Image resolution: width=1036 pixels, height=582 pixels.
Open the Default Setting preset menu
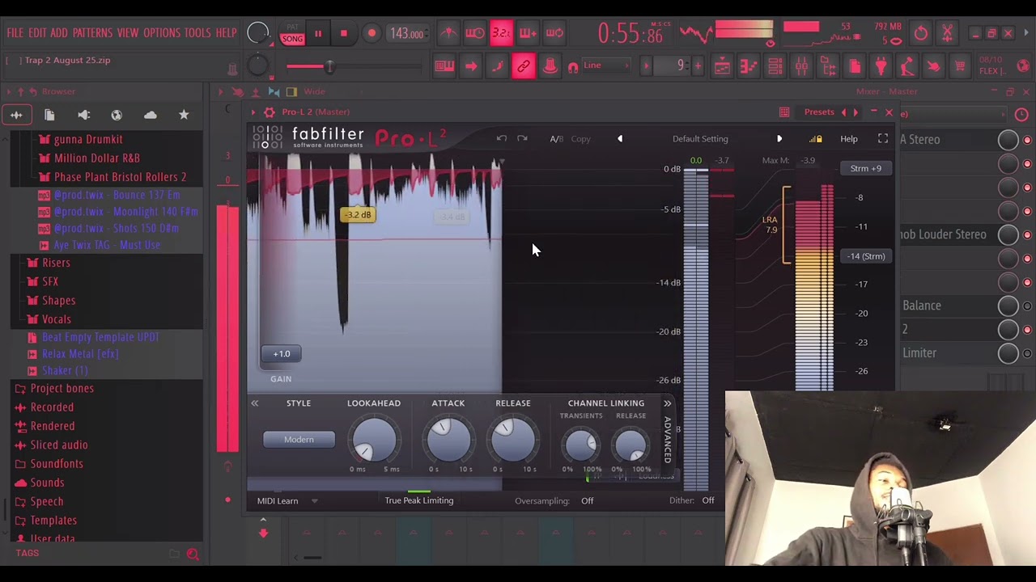click(700, 139)
